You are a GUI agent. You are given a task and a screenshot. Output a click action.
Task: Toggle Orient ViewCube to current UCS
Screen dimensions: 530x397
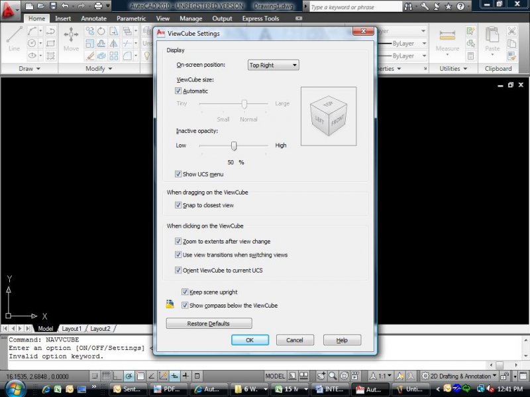[x=178, y=270]
